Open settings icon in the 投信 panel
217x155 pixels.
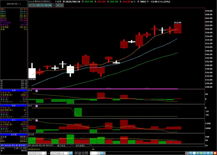37,106
